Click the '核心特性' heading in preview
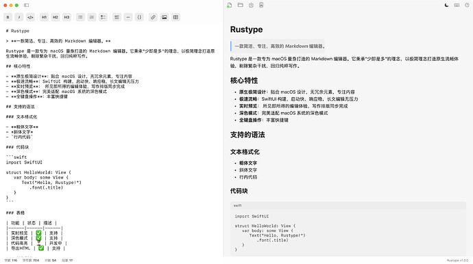The image size is (473, 264). tap(244, 81)
